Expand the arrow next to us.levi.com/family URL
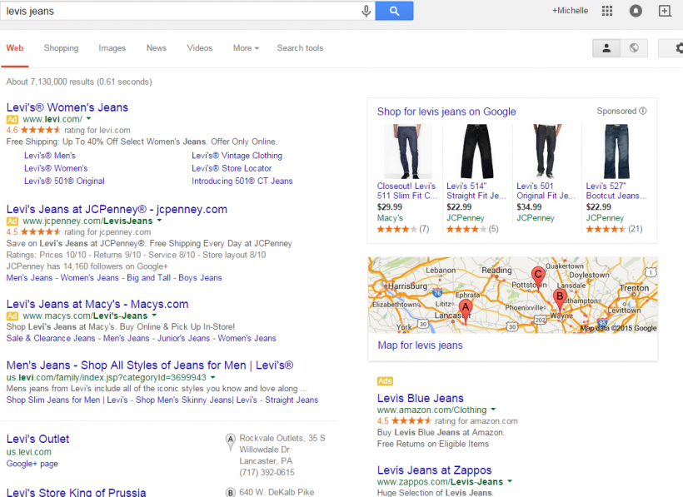 pos(212,377)
